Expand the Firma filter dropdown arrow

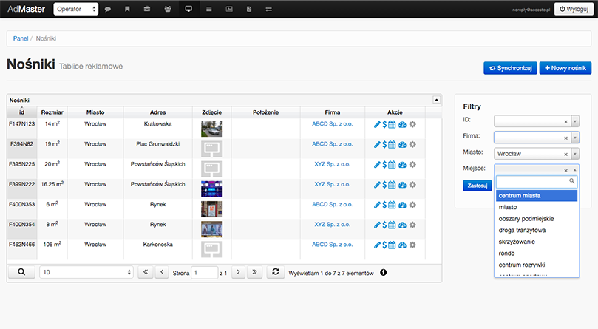point(575,138)
